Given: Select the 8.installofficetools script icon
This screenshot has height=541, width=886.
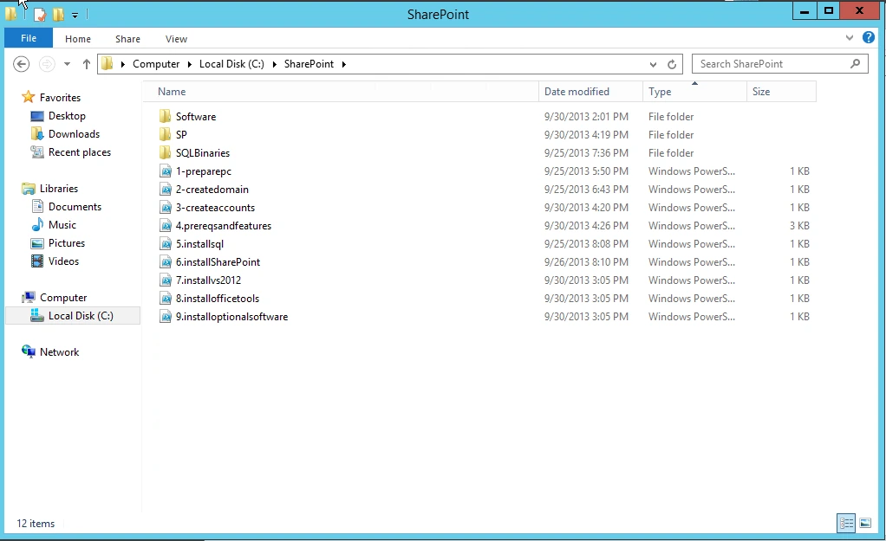Looking at the screenshot, I should pos(166,299).
